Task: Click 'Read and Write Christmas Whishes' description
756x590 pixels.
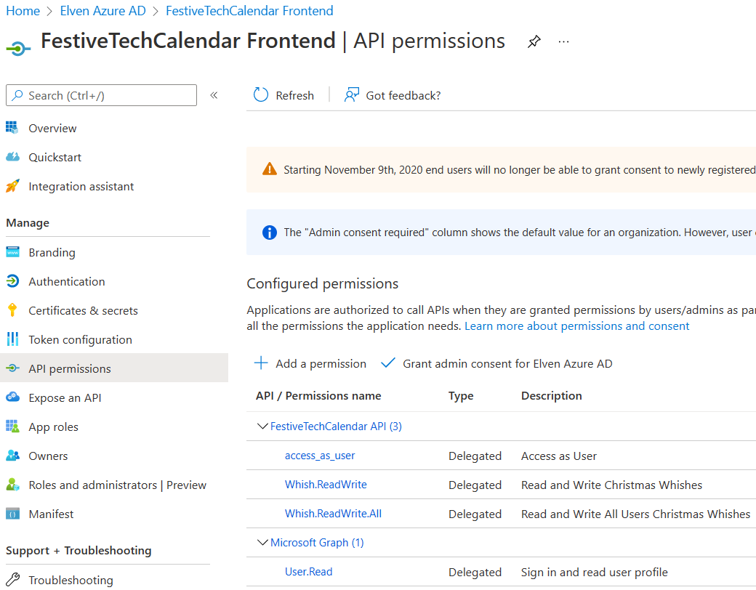Action: (611, 485)
